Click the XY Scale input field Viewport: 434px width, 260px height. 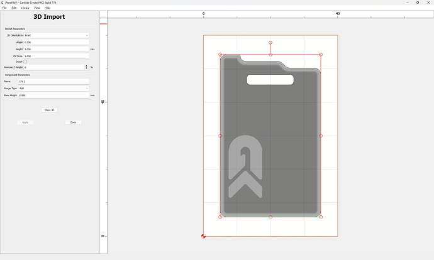[x=57, y=56]
